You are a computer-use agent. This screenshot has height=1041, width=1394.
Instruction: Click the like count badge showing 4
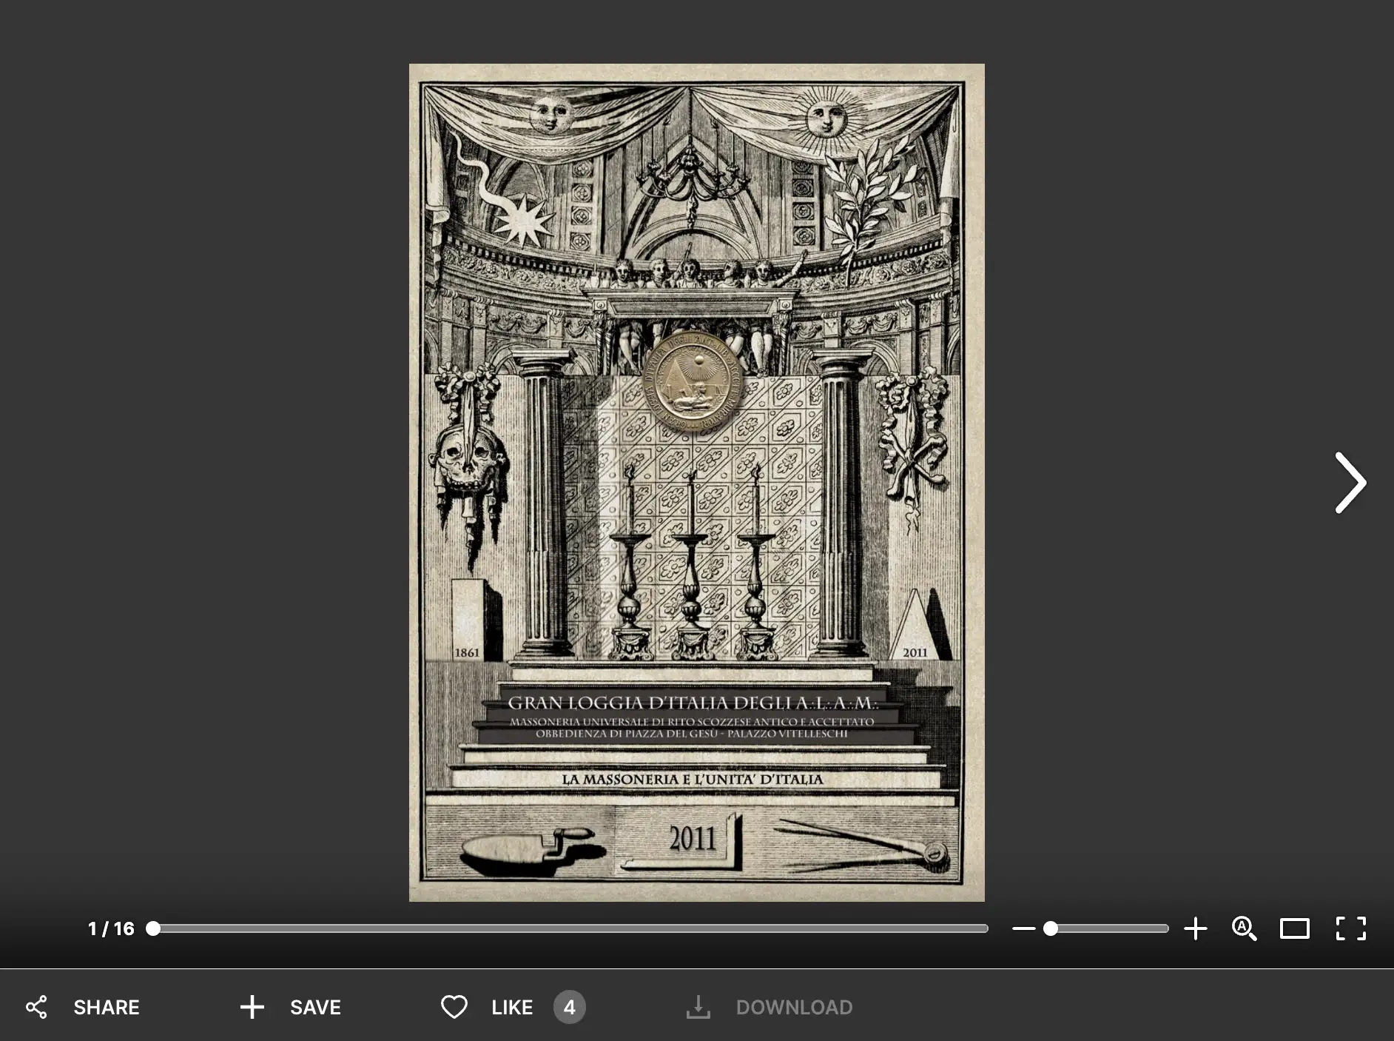(x=569, y=1007)
